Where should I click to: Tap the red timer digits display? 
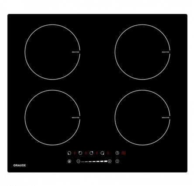coord(124,153)
